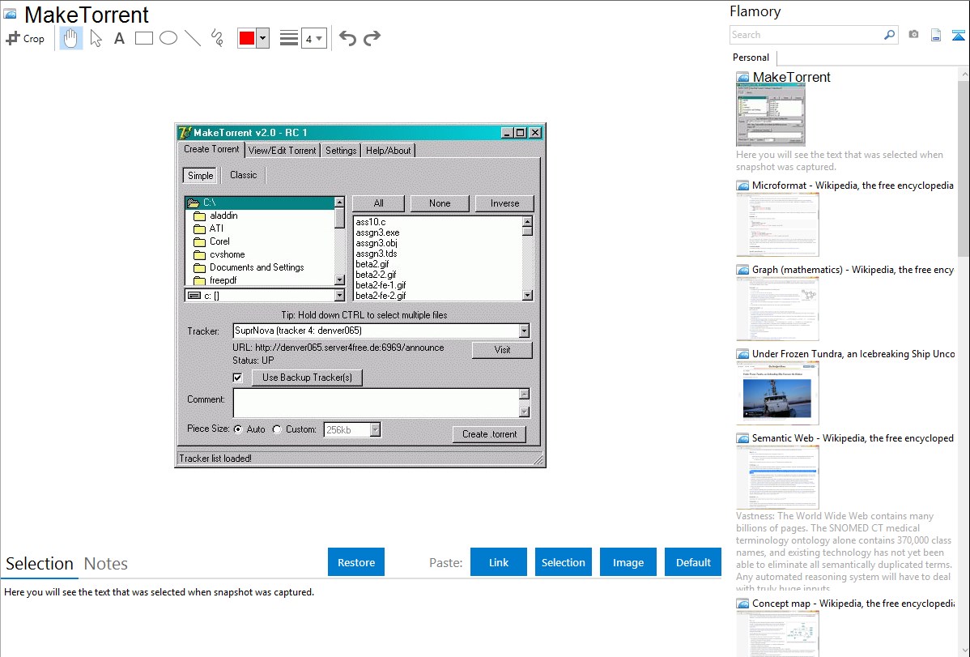Select file assgn3.exe in the list
Image resolution: width=970 pixels, height=657 pixels.
coord(378,233)
